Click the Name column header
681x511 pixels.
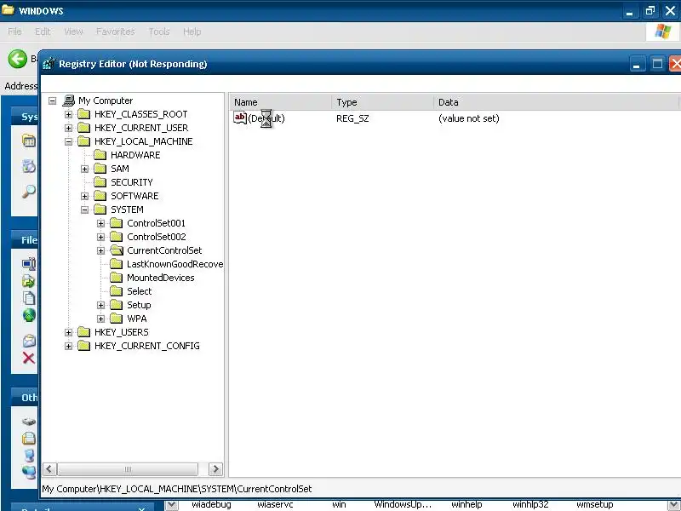pos(281,102)
